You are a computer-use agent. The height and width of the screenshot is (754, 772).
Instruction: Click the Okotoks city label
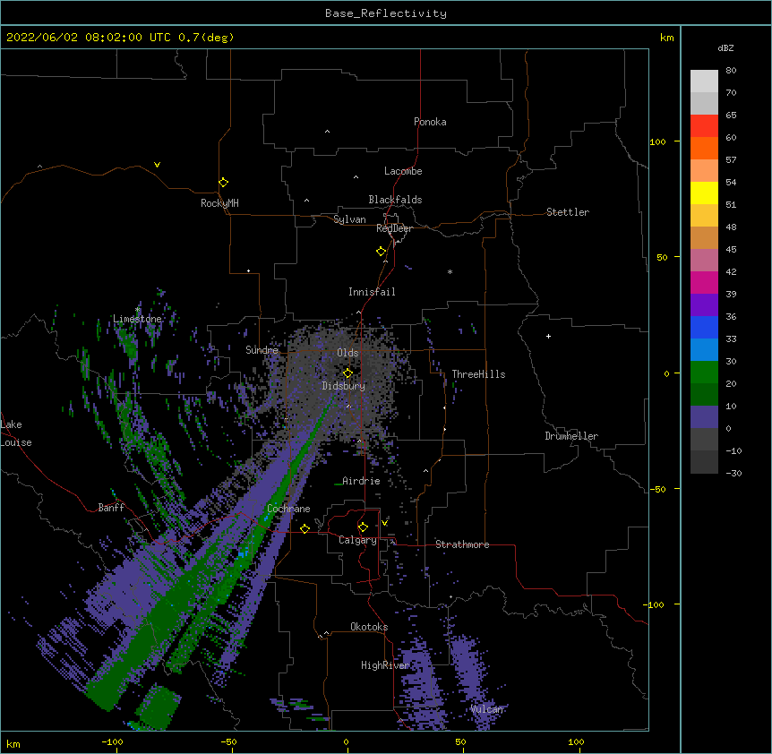click(369, 627)
